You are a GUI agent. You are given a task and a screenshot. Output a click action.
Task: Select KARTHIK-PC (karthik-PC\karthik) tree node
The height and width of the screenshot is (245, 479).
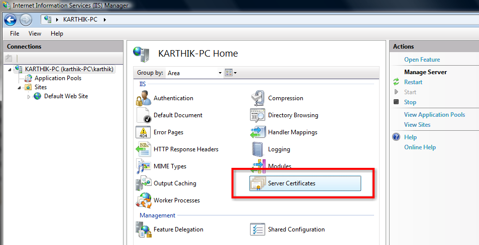pyautogui.click(x=69, y=69)
